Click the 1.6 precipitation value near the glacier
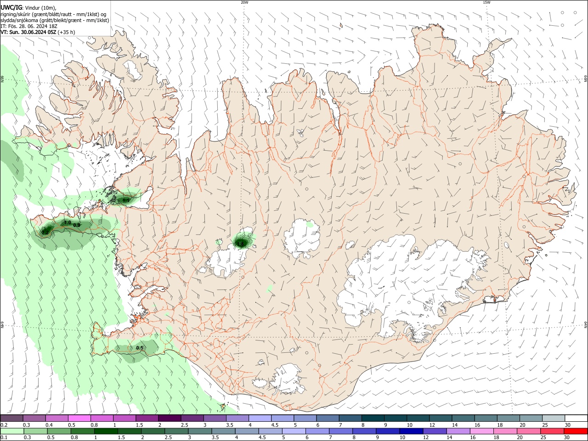This screenshot has height=441, width=588. click(x=241, y=244)
